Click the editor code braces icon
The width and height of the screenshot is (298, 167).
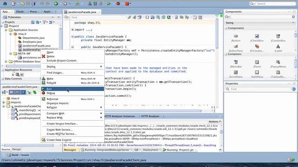(147, 18)
